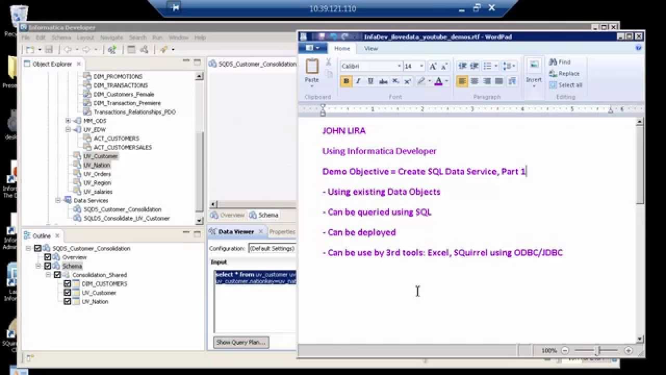The width and height of the screenshot is (666, 375).
Task: Click the WordPad zoom slider thumb
Action: tap(598, 351)
